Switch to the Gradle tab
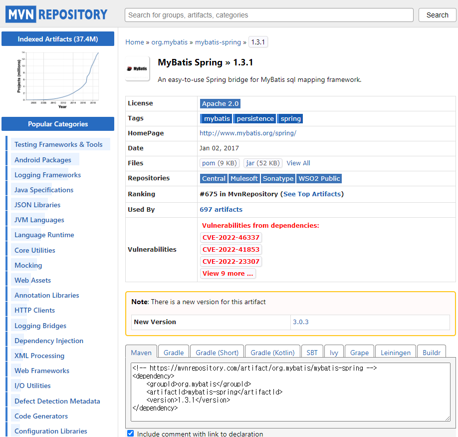Image resolution: width=458 pixels, height=437 pixels. 174,352
